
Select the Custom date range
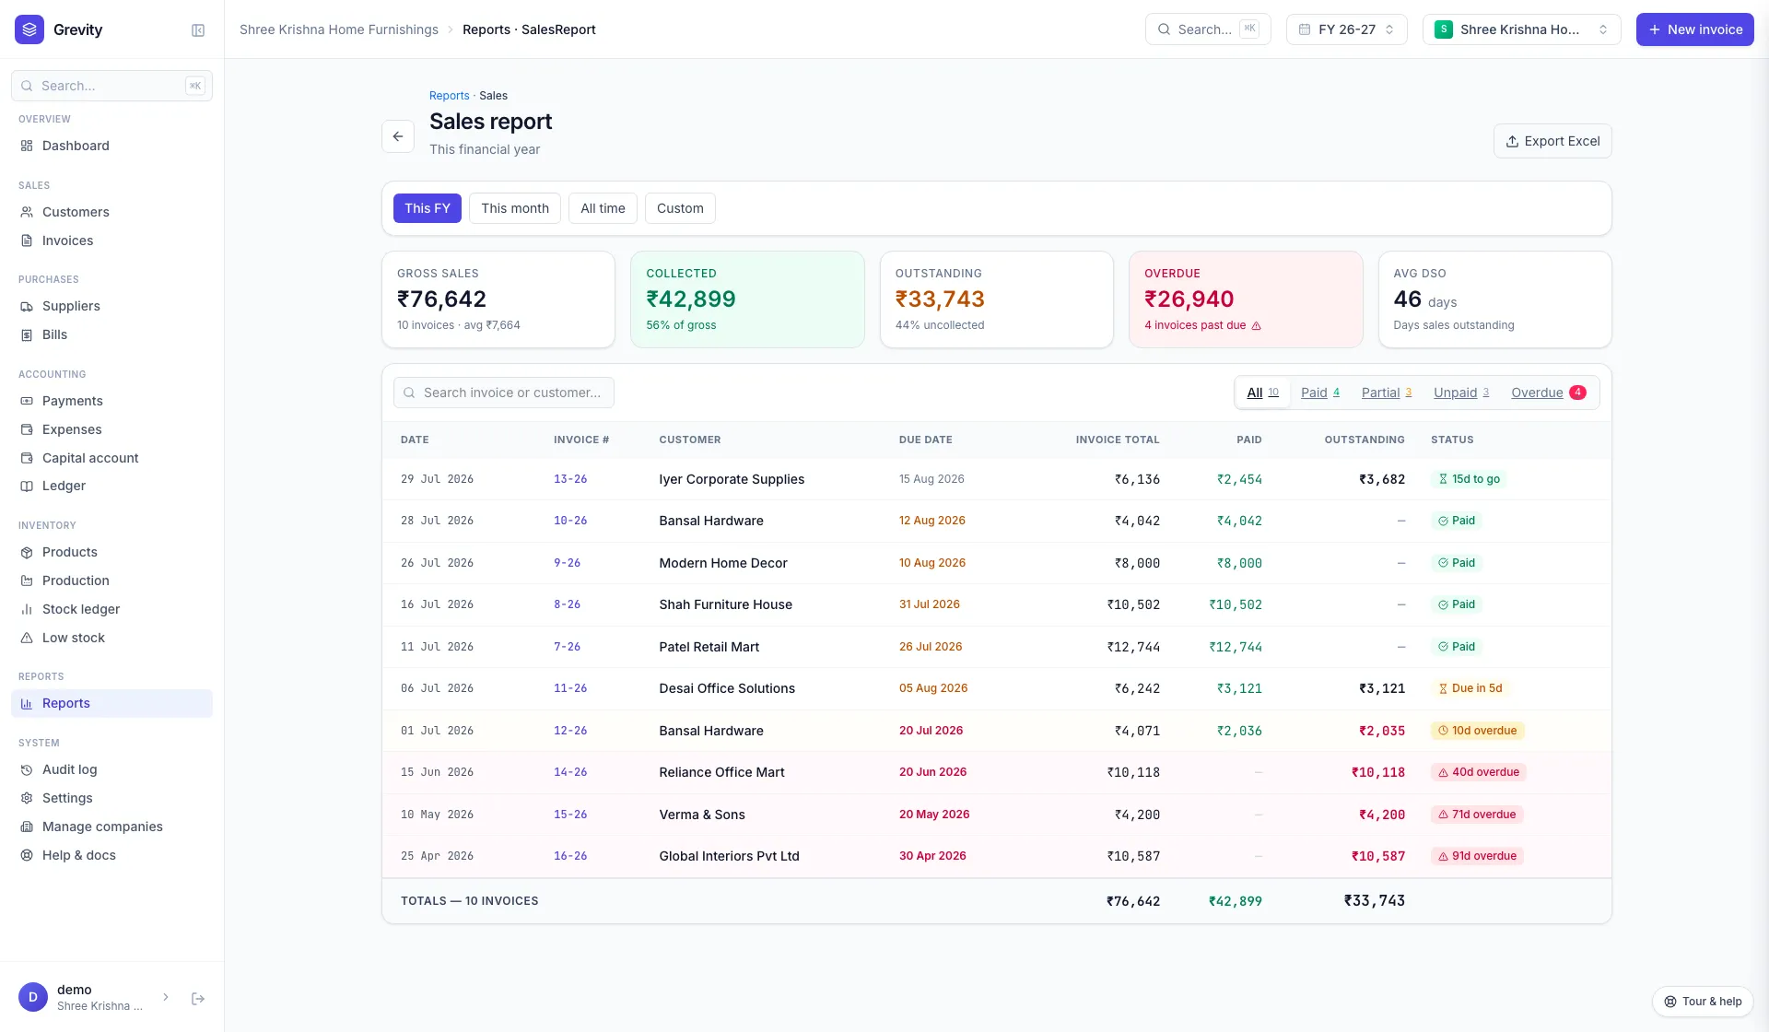click(680, 208)
